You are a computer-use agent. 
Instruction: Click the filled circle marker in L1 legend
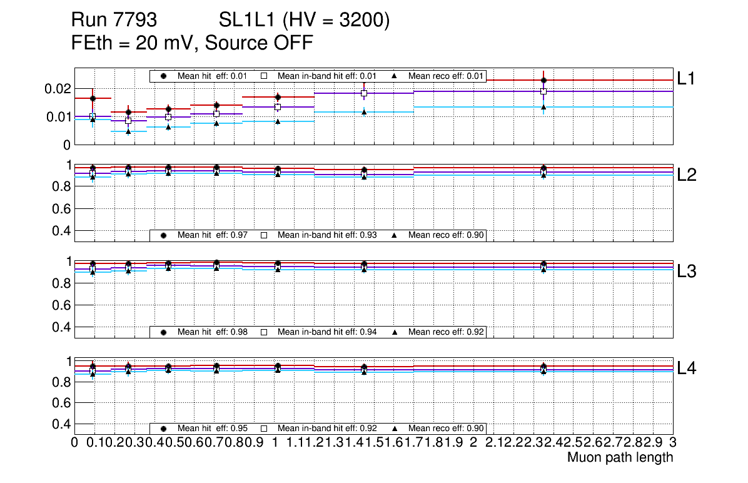(x=164, y=76)
